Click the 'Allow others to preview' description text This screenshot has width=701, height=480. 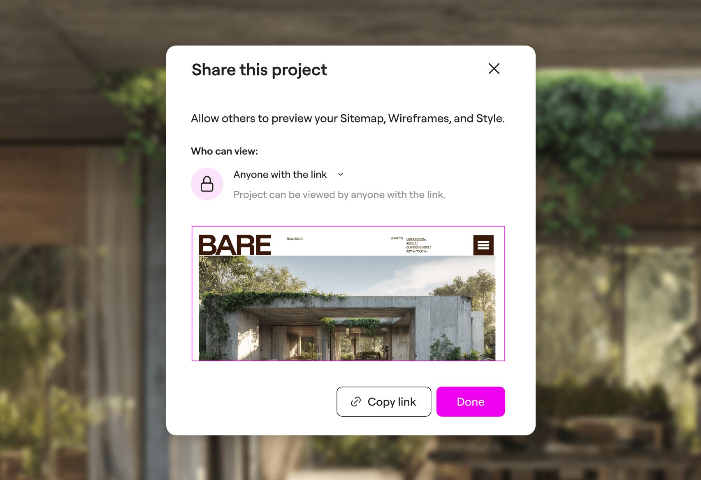348,118
